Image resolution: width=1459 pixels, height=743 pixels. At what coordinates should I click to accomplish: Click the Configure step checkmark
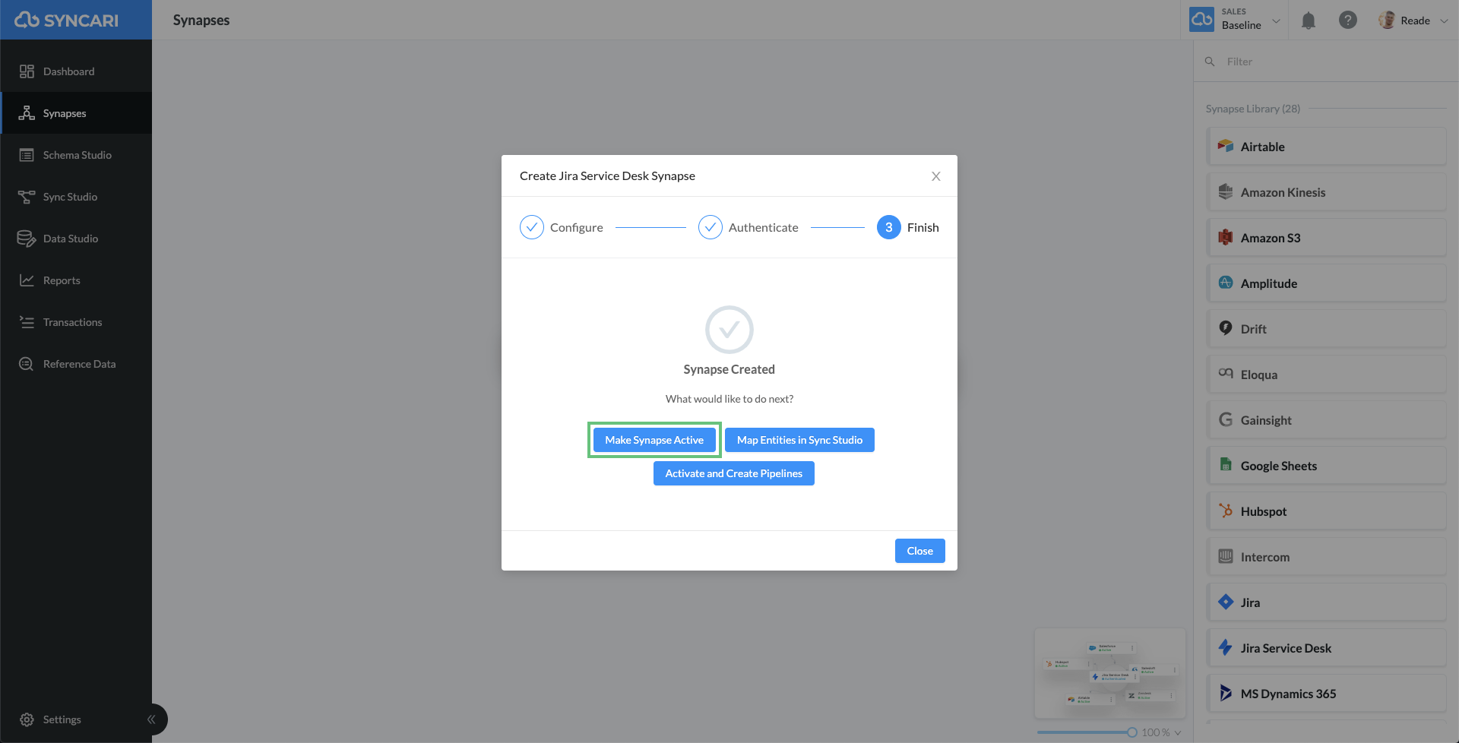pos(532,227)
